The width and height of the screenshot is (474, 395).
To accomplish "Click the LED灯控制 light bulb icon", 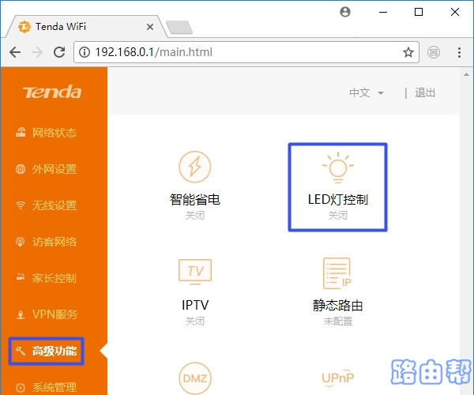I will tap(337, 167).
